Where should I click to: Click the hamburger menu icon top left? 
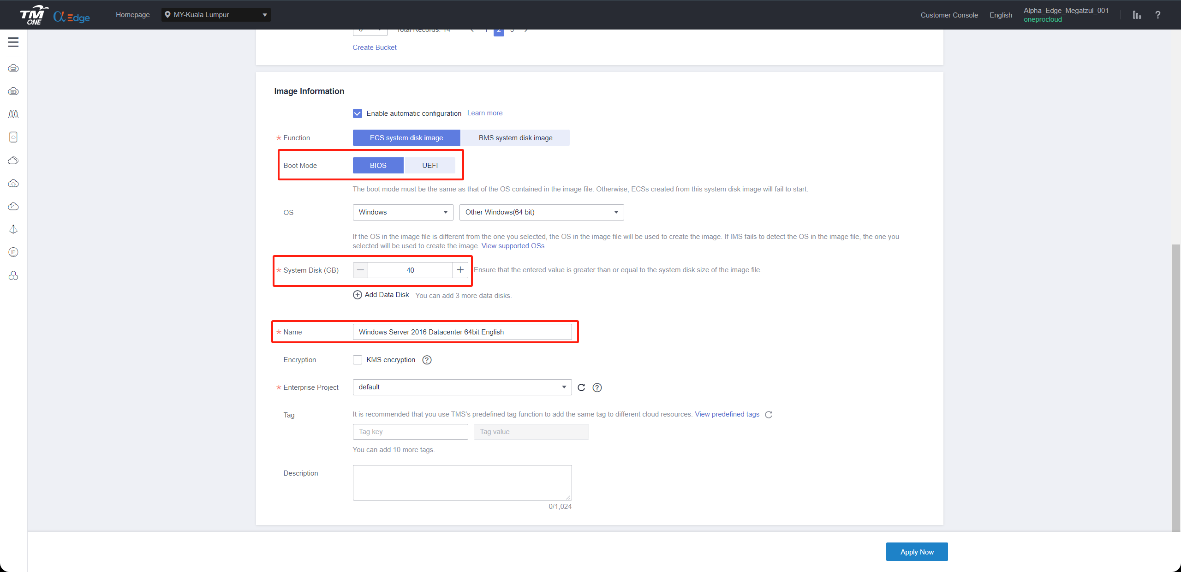pyautogui.click(x=13, y=42)
